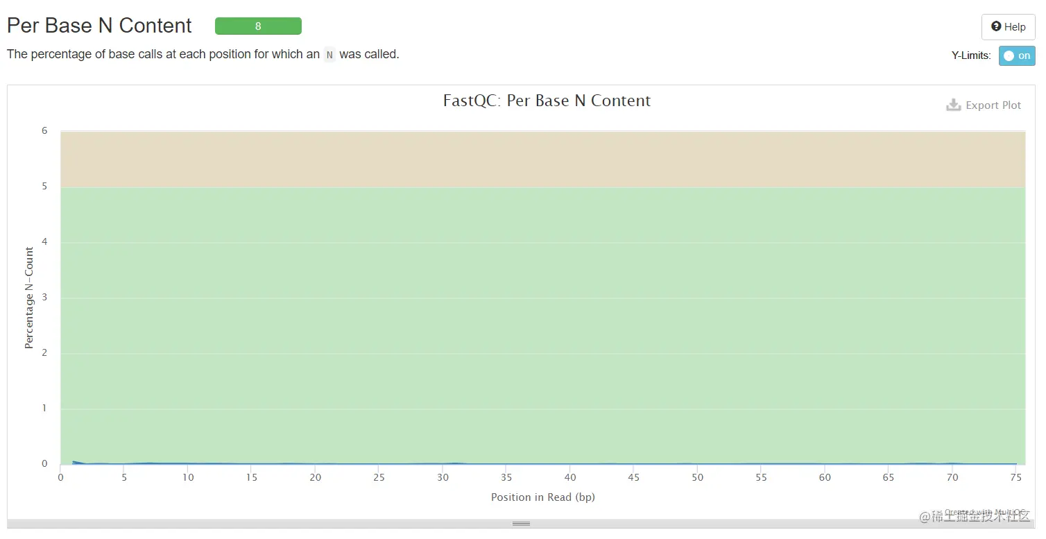The image size is (1046, 539).
Task: Open the Created with MultiQC credit link
Action: point(984,512)
